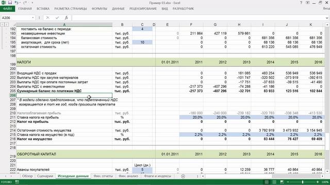Open the РАЗРАБОТЧИК ribbon tab
Image resolution: width=330 pixels, height=185 pixels.
(183, 9)
